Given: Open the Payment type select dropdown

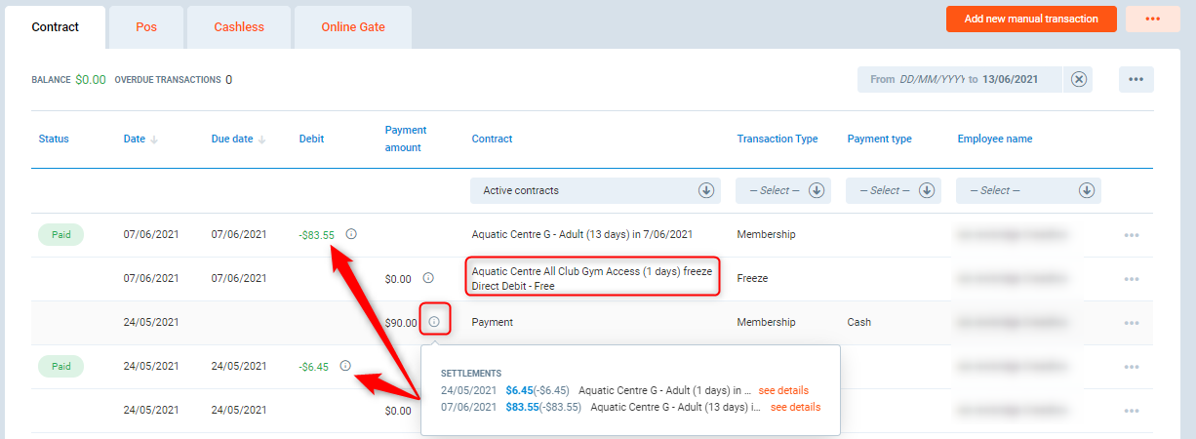Looking at the screenshot, I should (927, 190).
